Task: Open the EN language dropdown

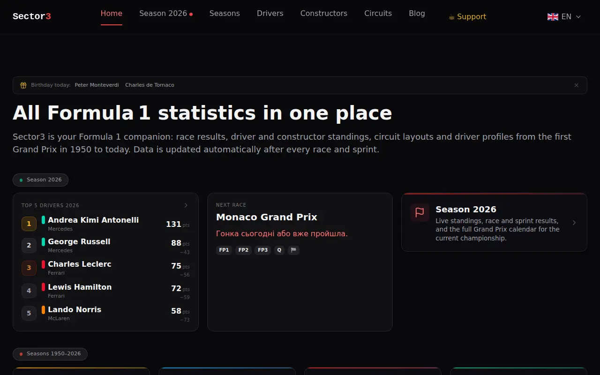Action: coord(564,17)
